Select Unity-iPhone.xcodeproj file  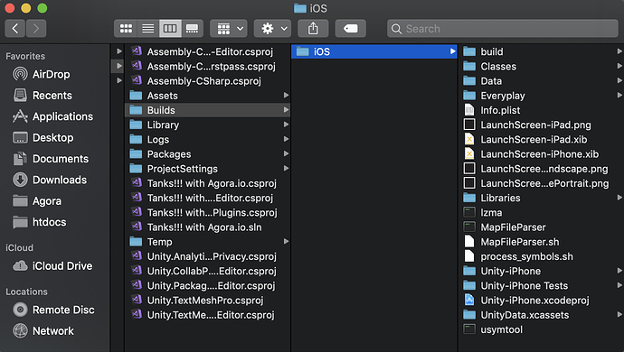point(534,301)
